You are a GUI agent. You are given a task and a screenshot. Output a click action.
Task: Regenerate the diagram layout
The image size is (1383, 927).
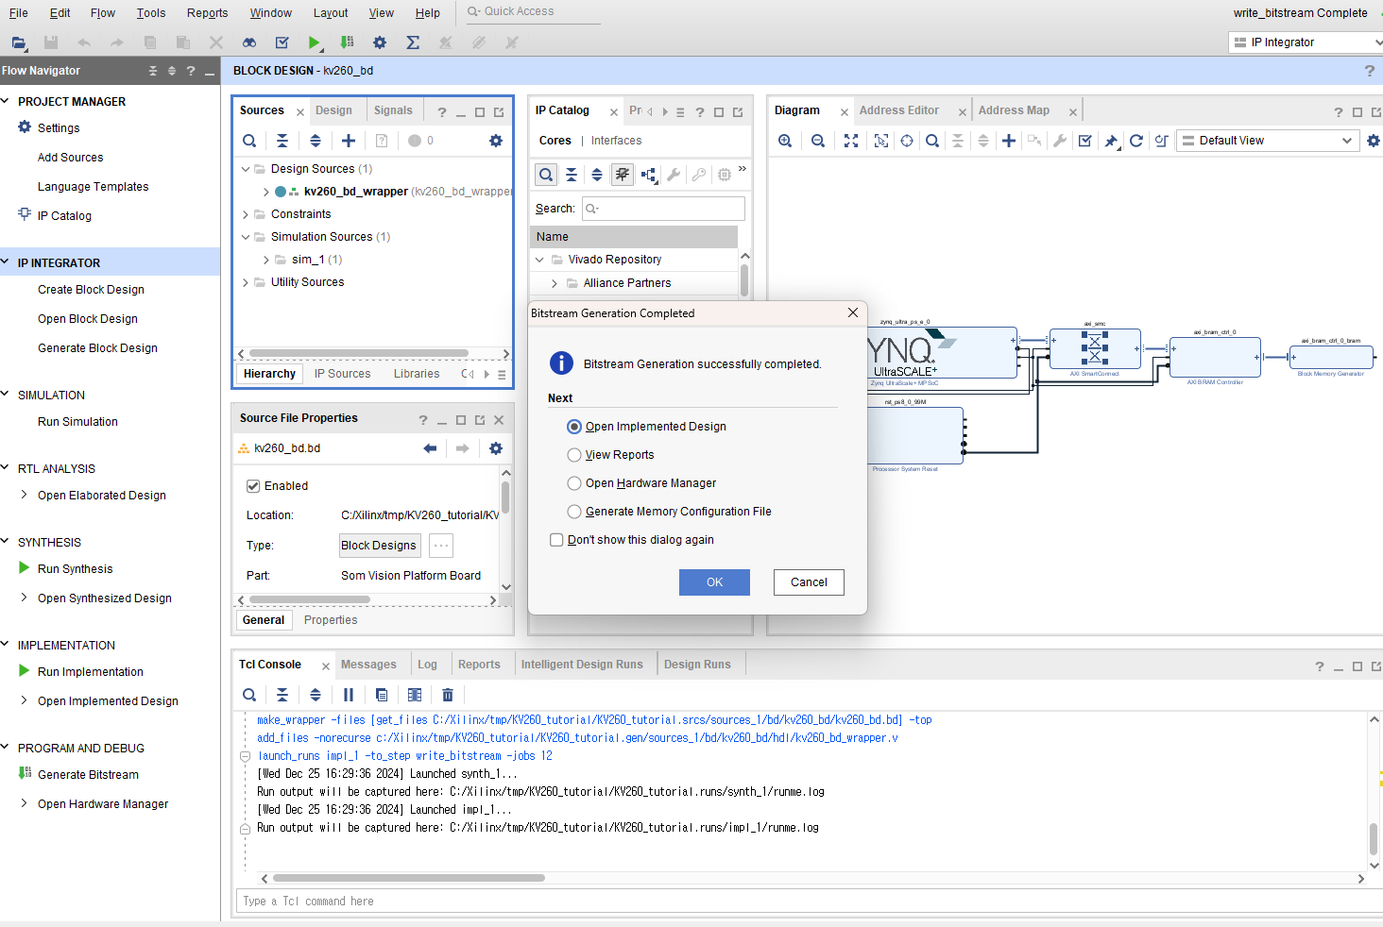tap(1136, 141)
